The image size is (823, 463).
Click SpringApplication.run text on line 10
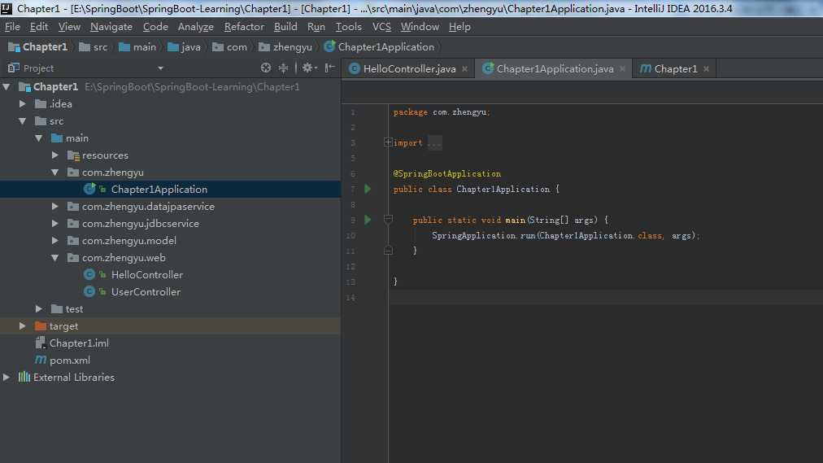click(x=483, y=236)
